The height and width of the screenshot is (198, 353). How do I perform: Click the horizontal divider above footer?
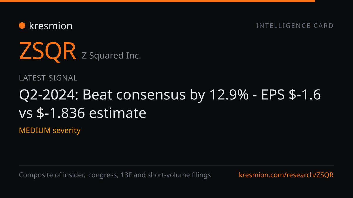(176, 166)
